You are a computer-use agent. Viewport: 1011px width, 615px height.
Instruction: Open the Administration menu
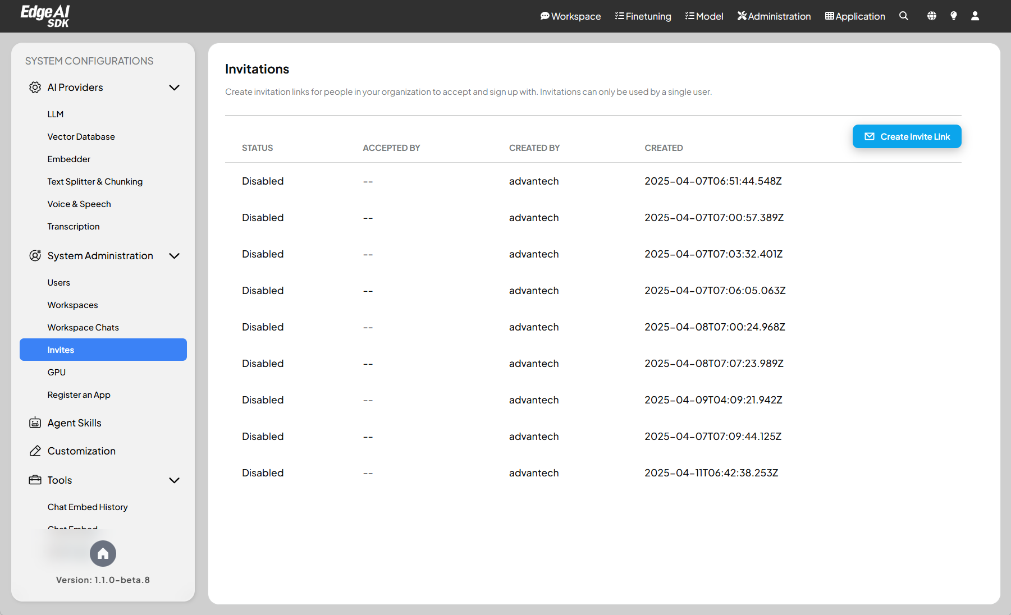(774, 16)
